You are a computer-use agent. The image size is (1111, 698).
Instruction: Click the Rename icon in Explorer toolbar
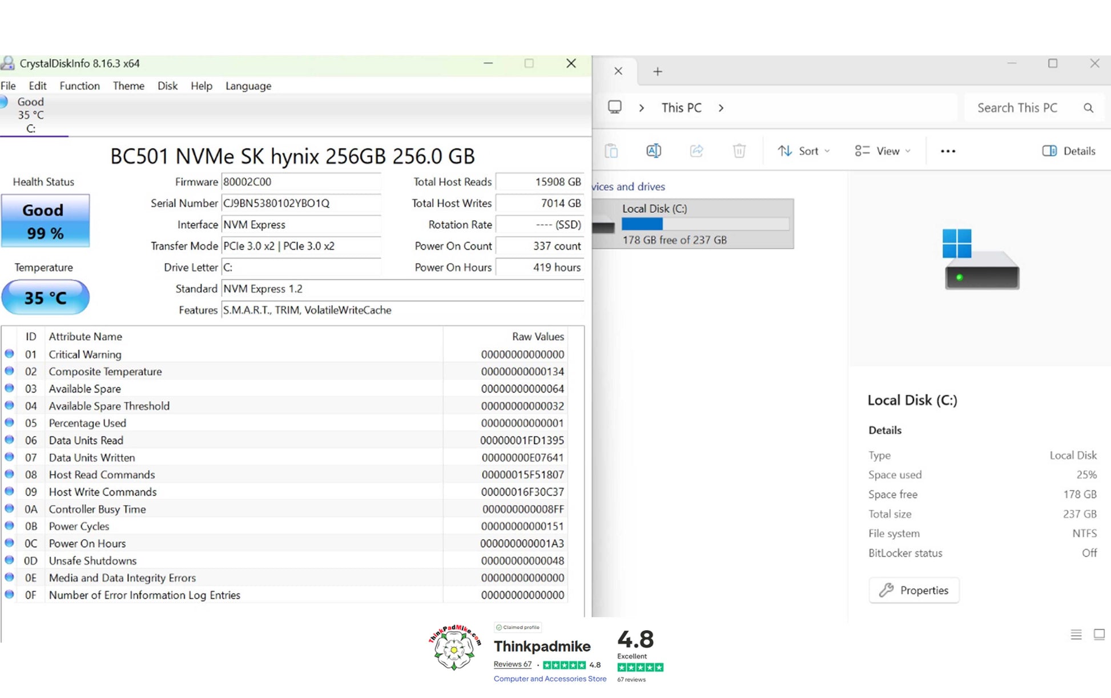[654, 151]
